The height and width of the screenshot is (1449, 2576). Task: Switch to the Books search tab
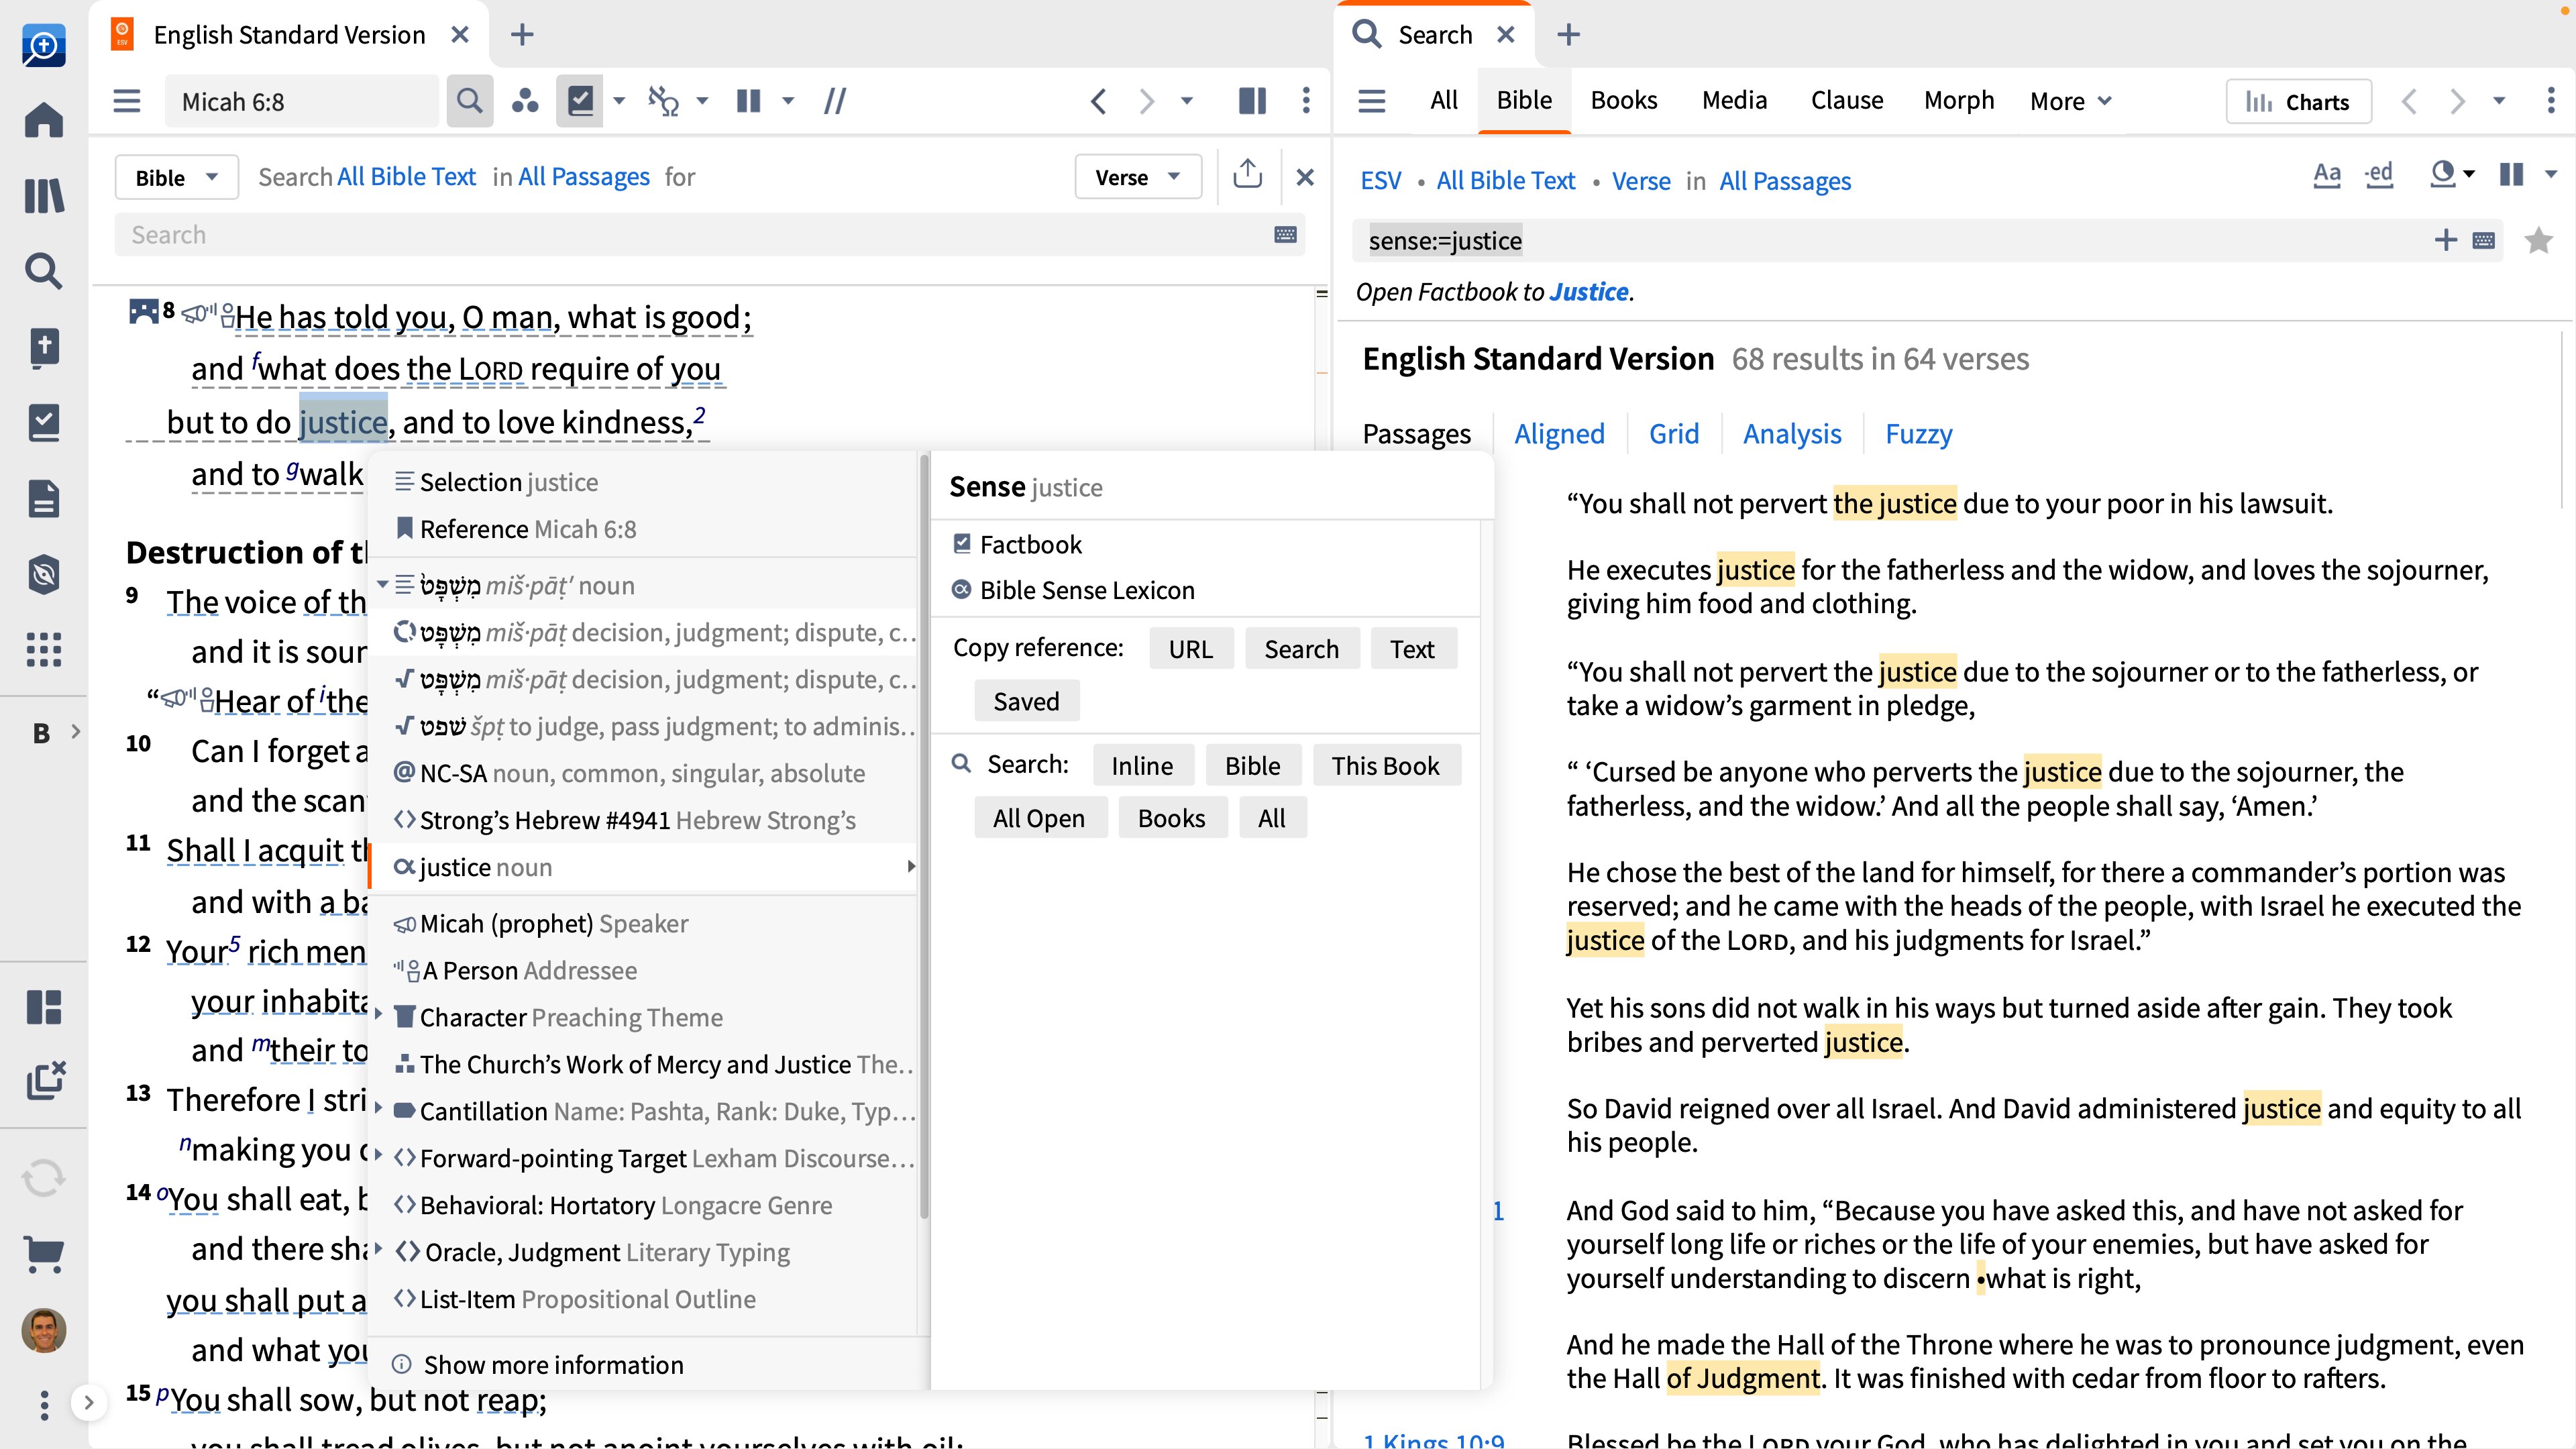coord(1624,100)
